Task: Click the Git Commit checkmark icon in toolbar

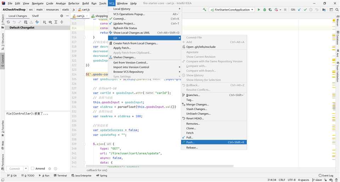Action: coord(305,10)
